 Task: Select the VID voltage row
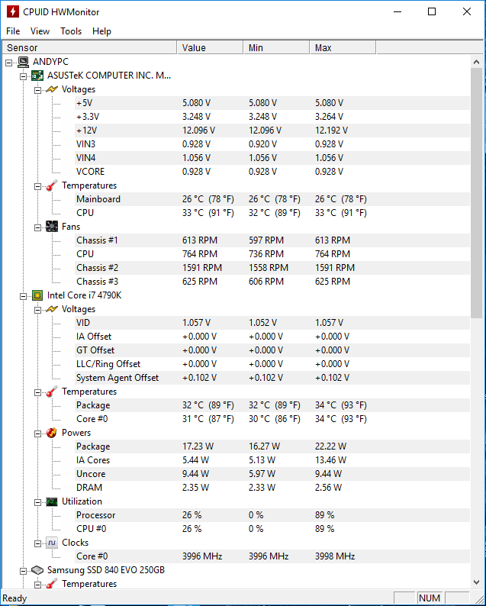coord(272,323)
